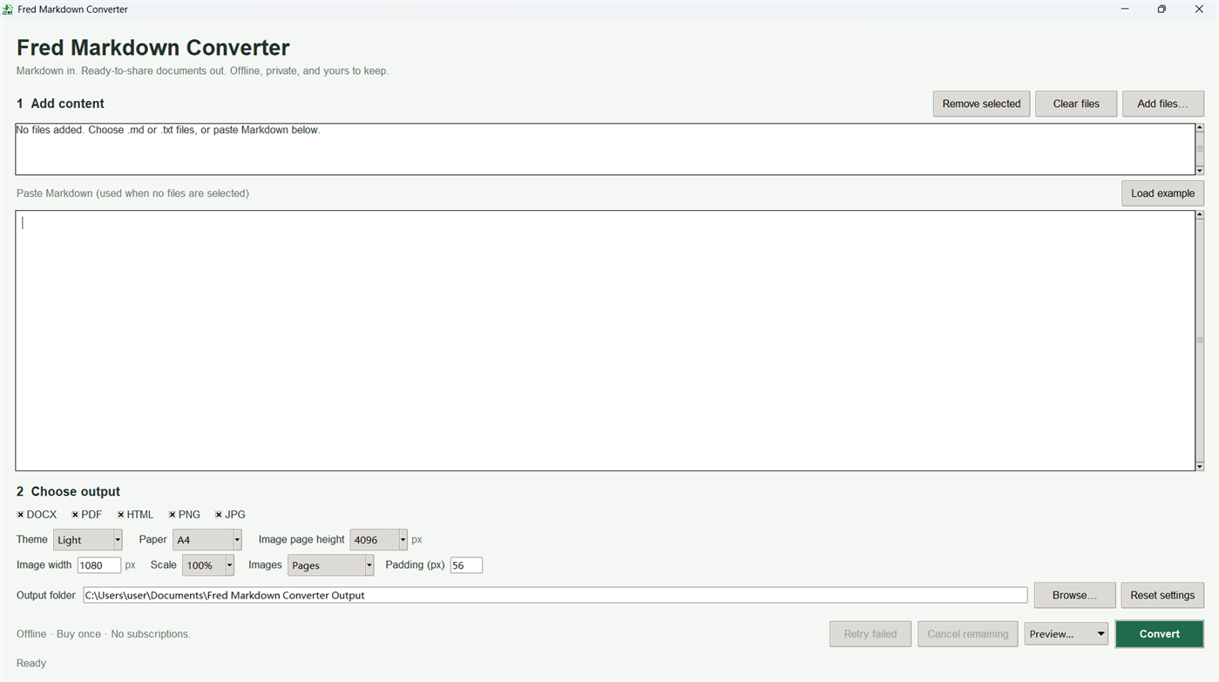The image size is (1219, 682).
Task: Click 'Offline · Buy once · No subscriptions.' text
Action: tap(104, 634)
